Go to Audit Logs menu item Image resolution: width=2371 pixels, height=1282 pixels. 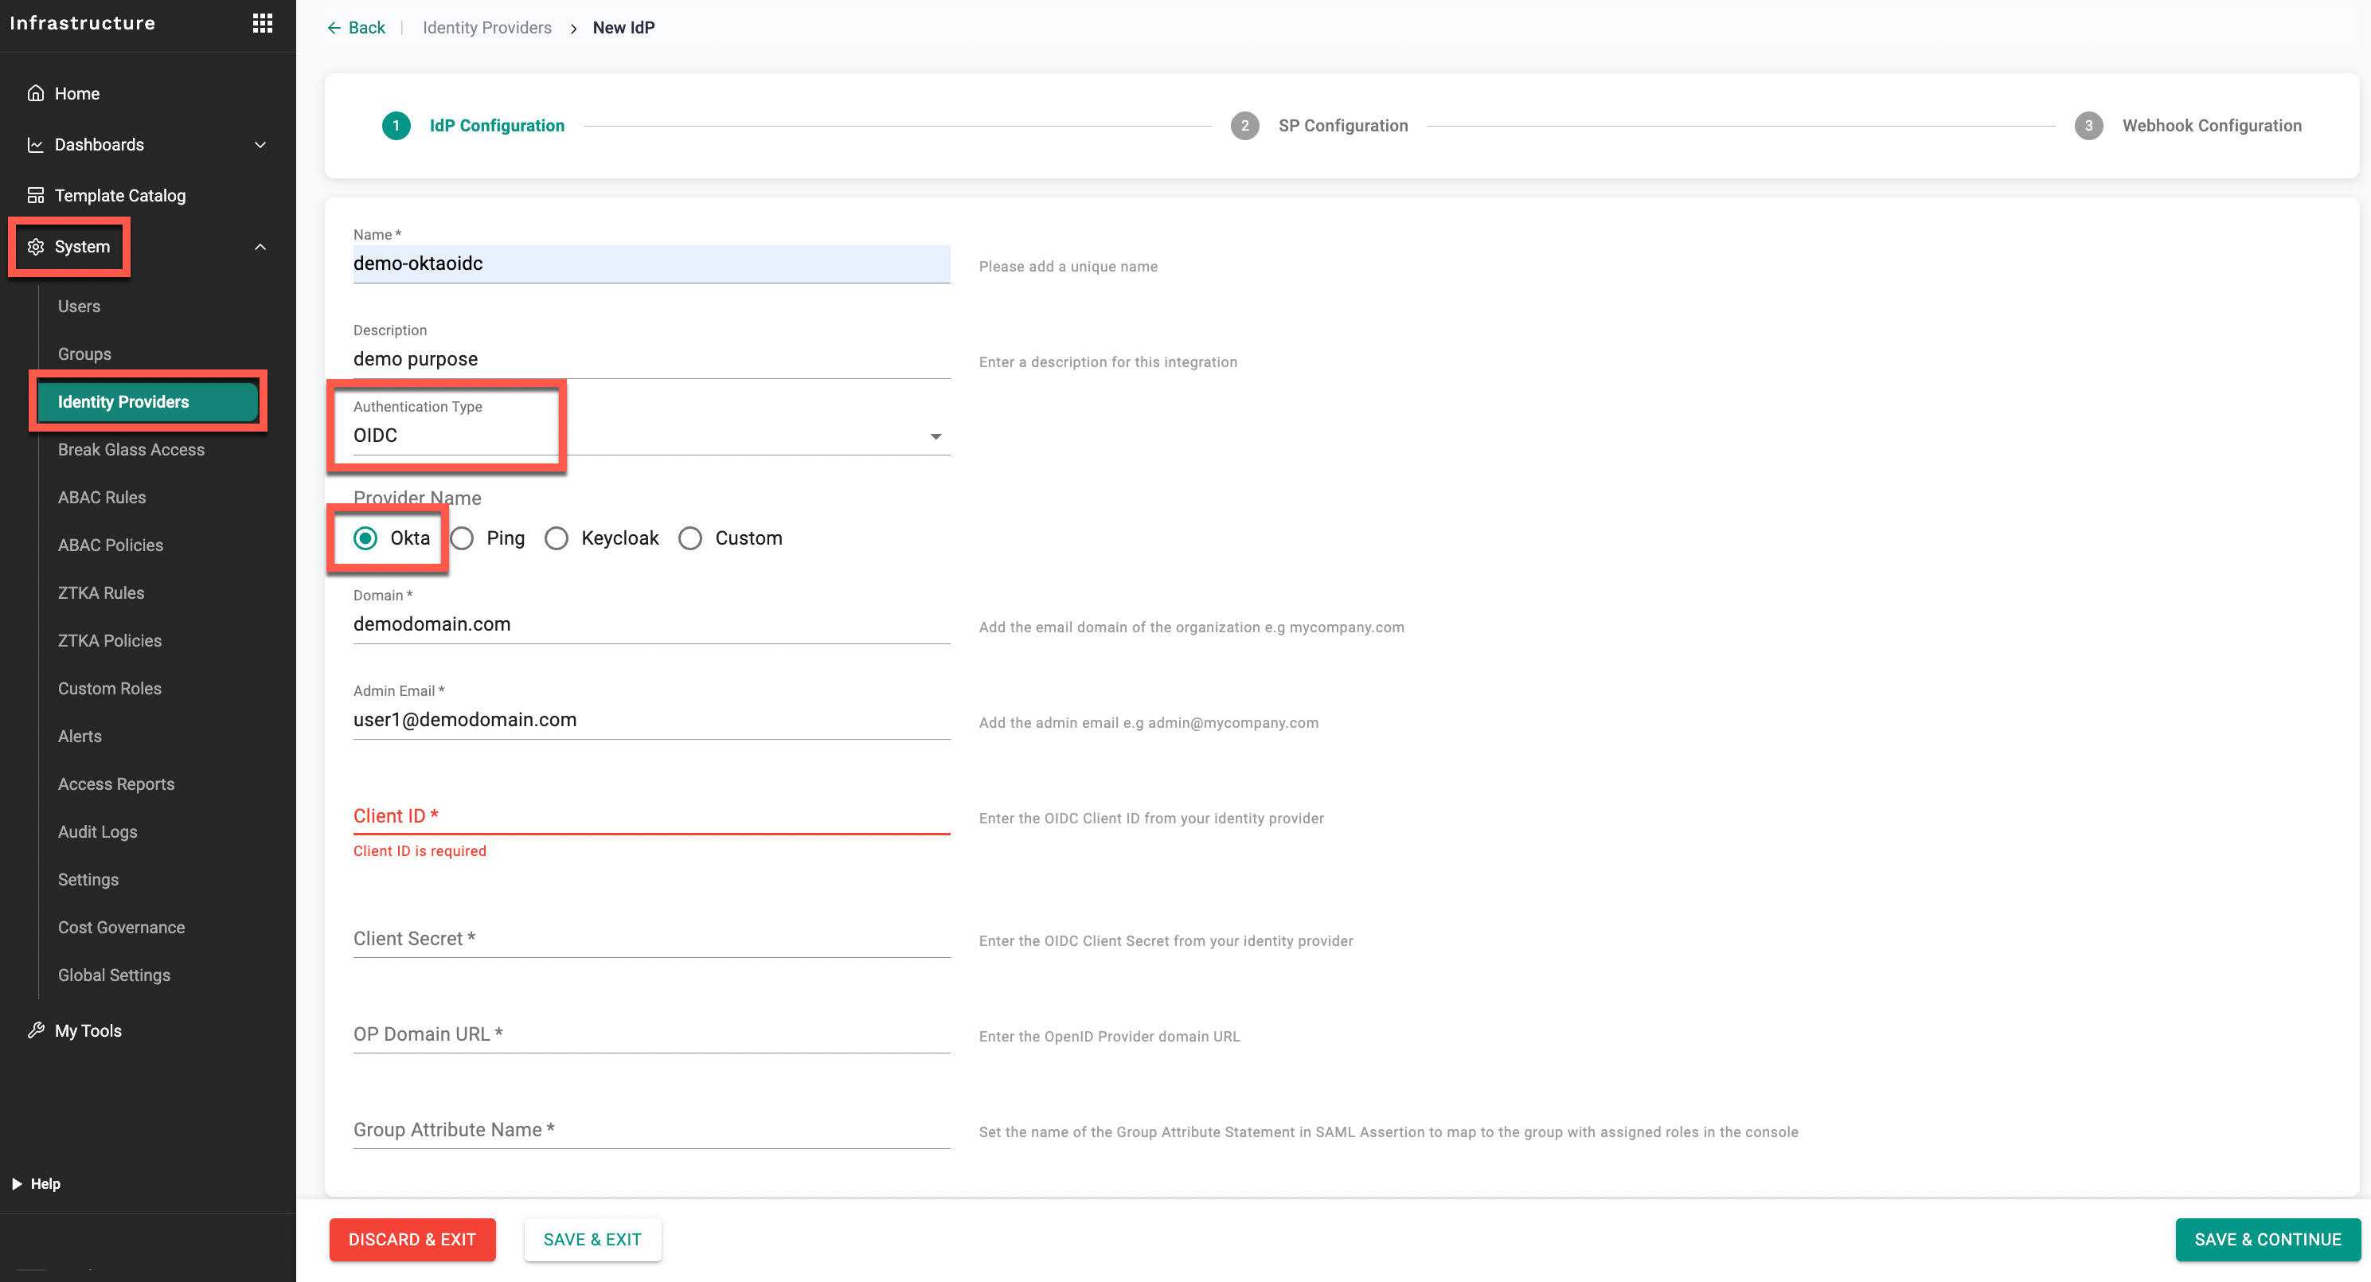point(98,831)
